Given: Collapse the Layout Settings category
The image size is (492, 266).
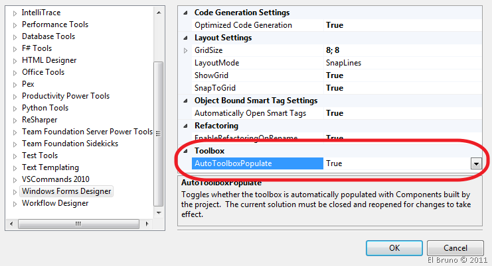Looking at the screenshot, I should tap(185, 38).
